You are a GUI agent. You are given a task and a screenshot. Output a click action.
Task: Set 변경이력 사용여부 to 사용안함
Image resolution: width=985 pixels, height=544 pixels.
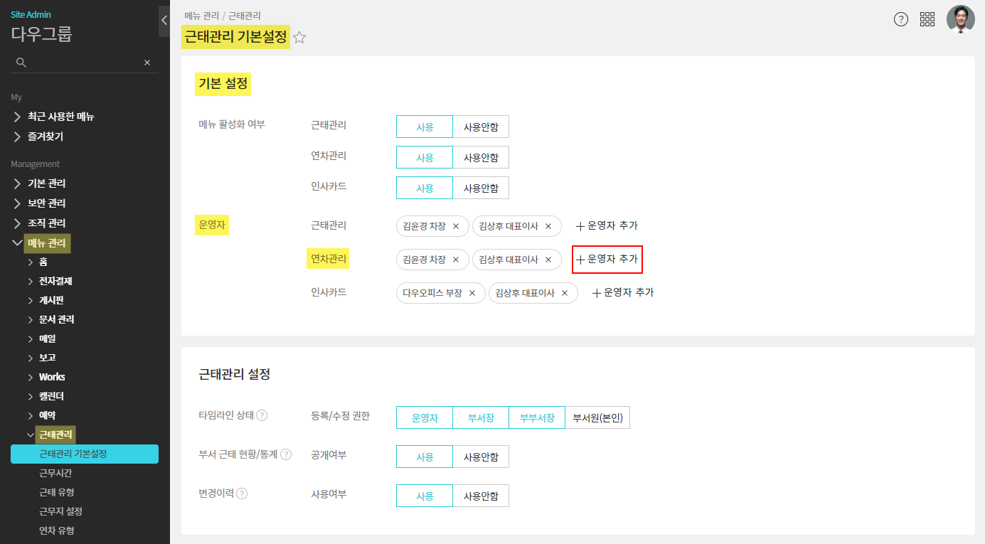click(x=481, y=496)
